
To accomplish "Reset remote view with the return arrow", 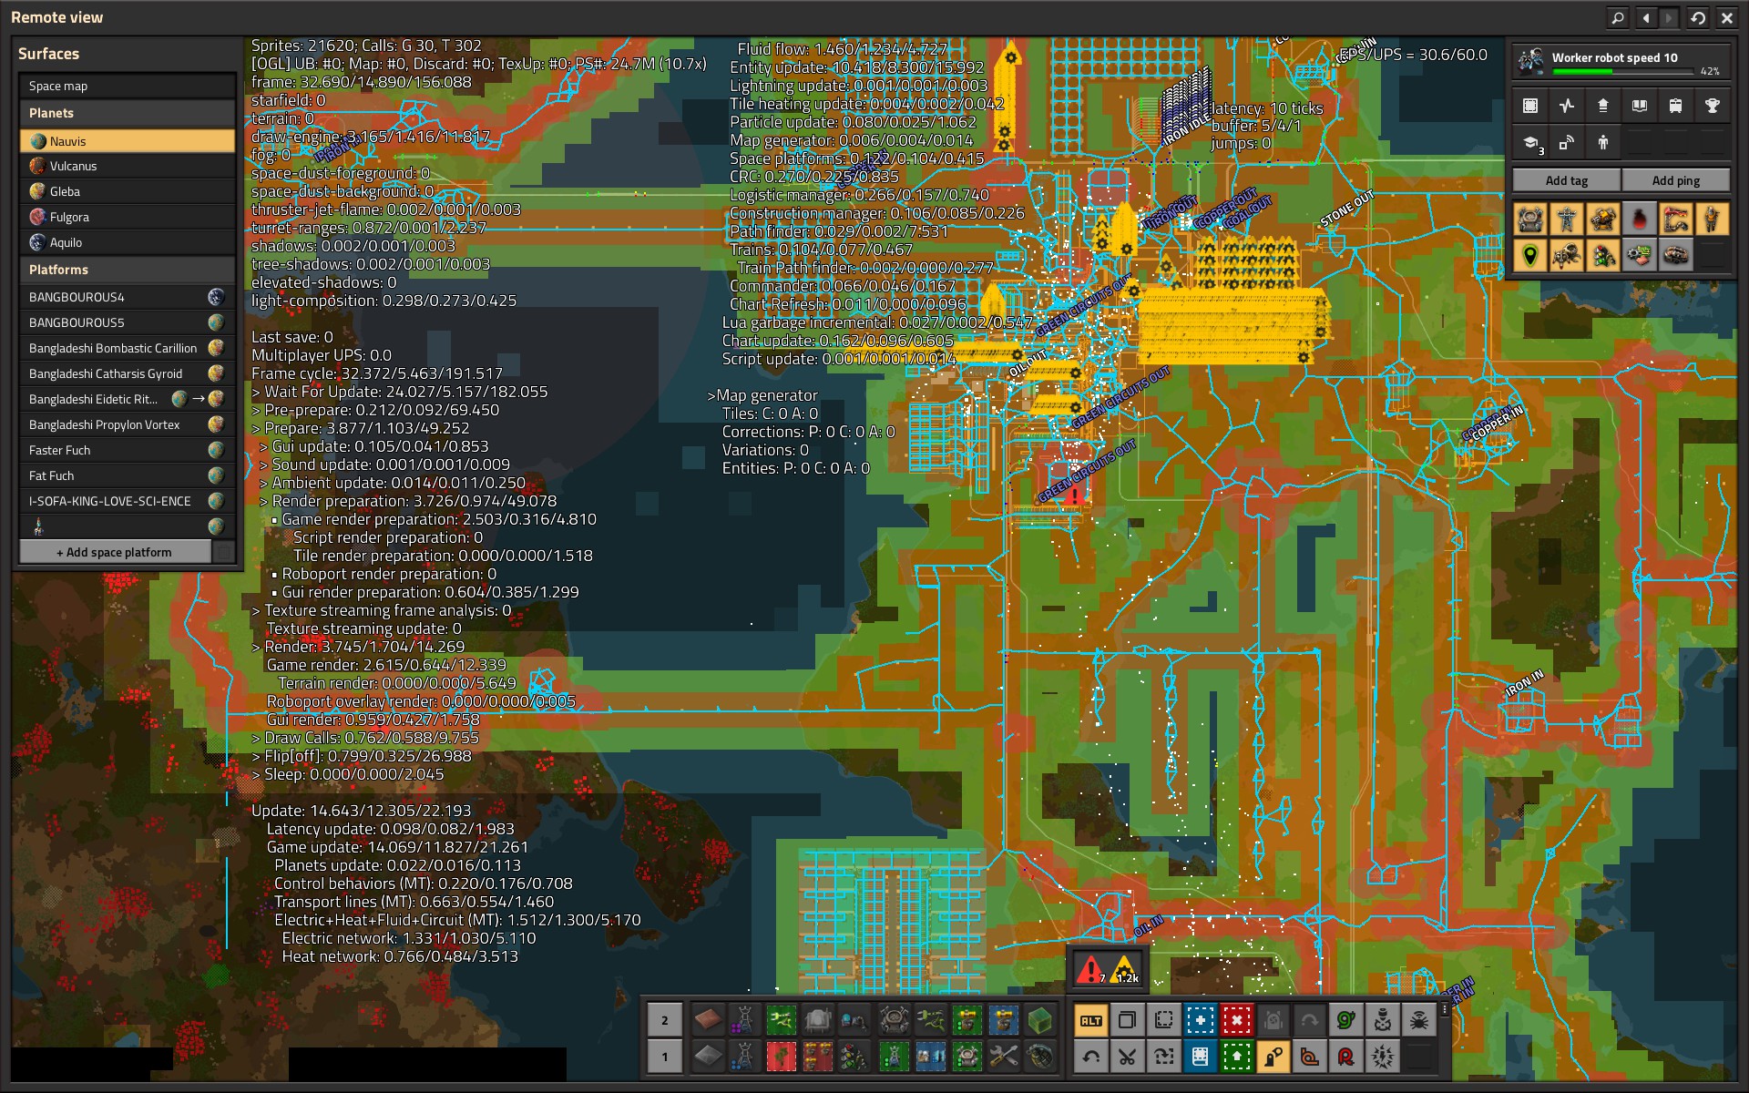I will (x=1699, y=17).
